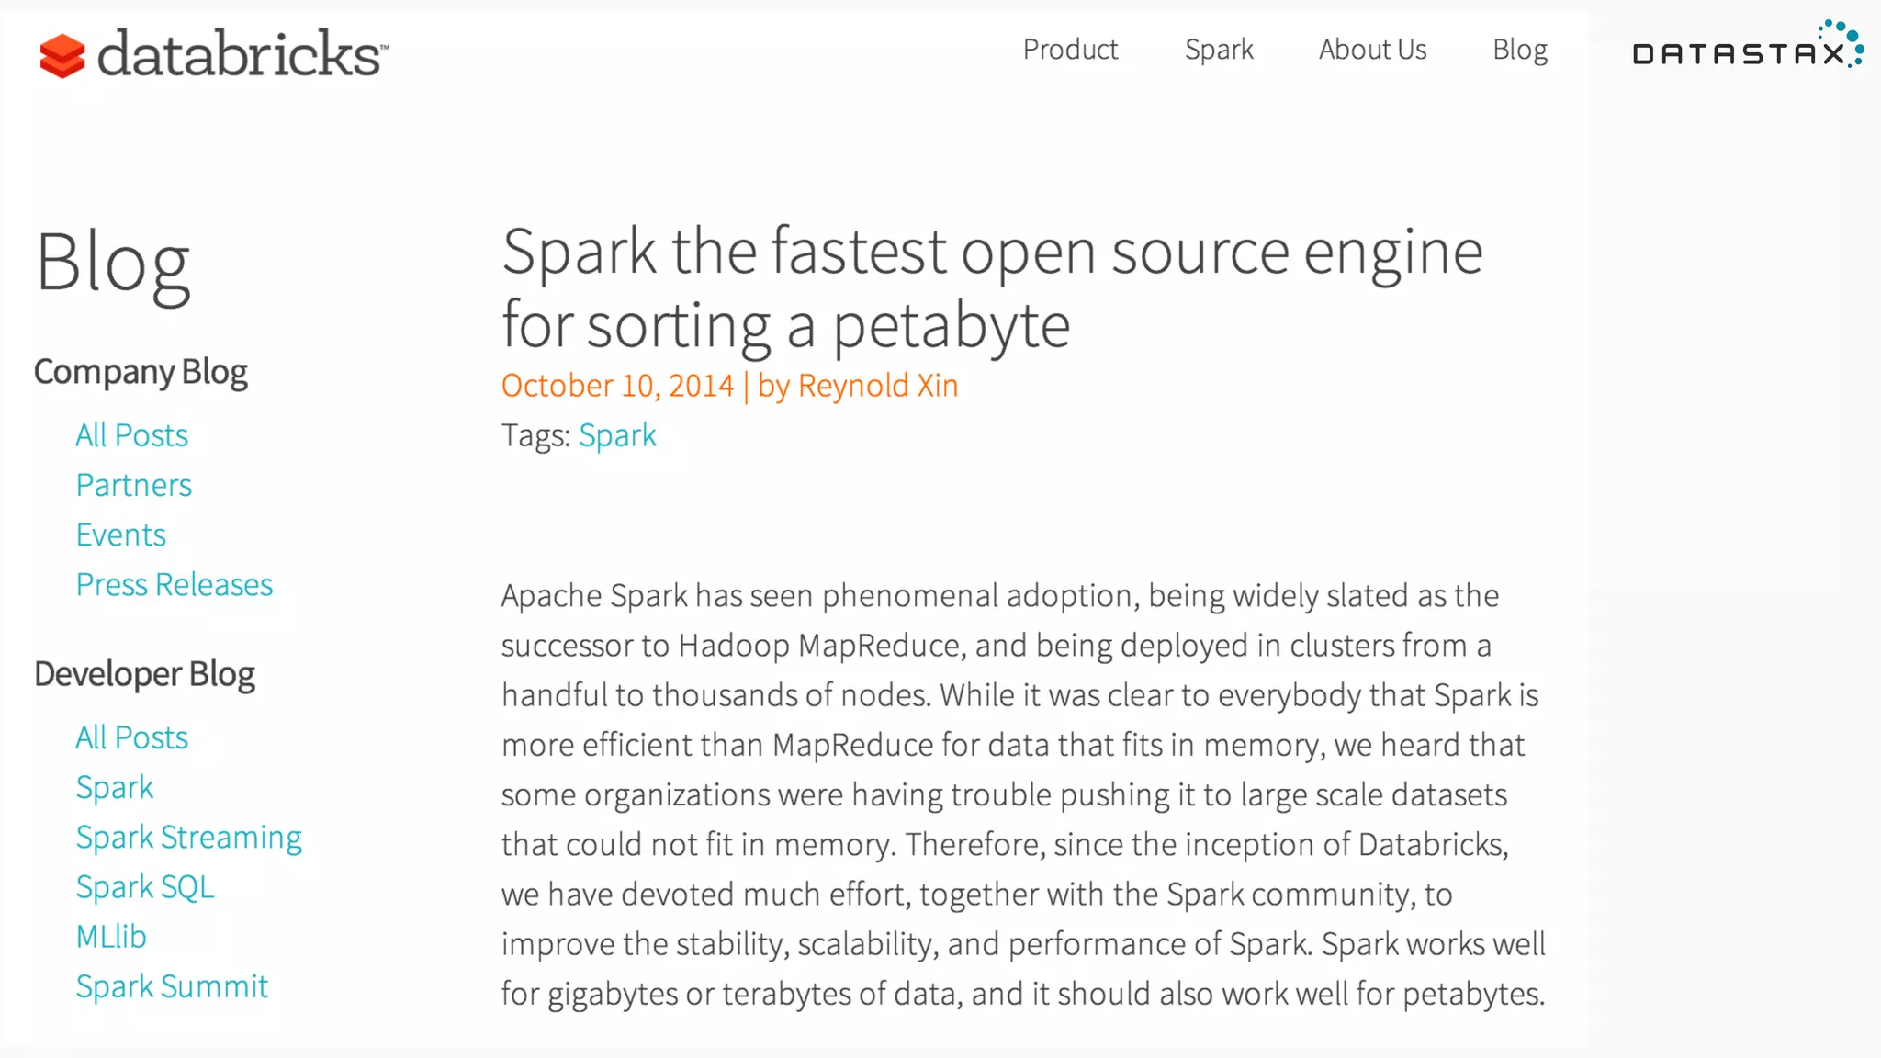Open the Partners blog category
1881x1058 pixels.
[x=134, y=485]
